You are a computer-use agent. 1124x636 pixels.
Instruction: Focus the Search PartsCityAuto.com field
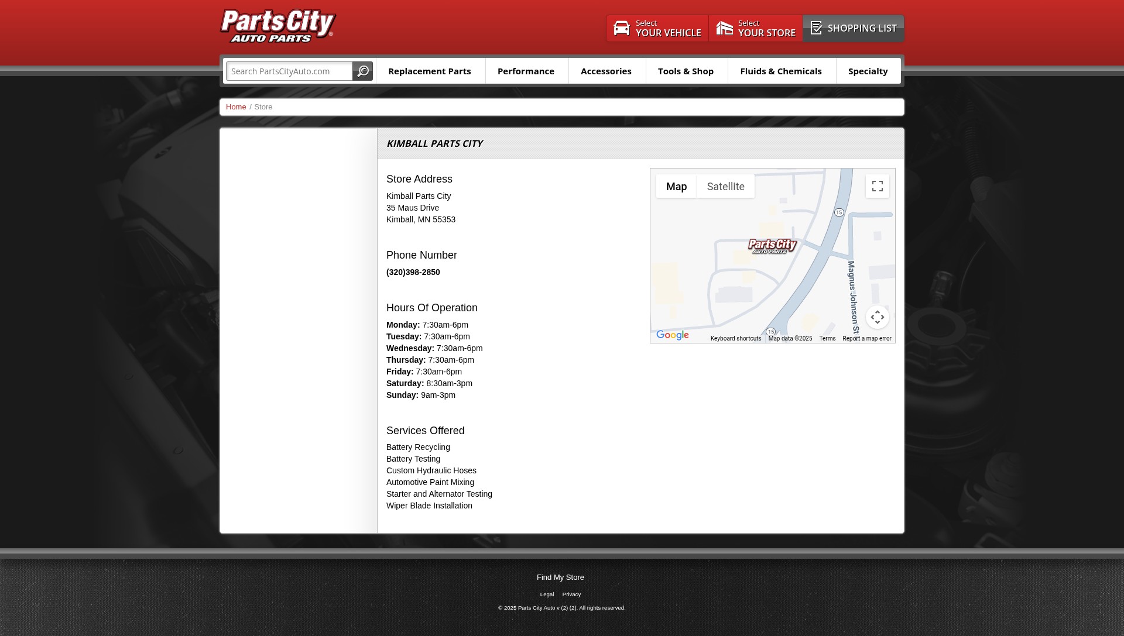(289, 71)
